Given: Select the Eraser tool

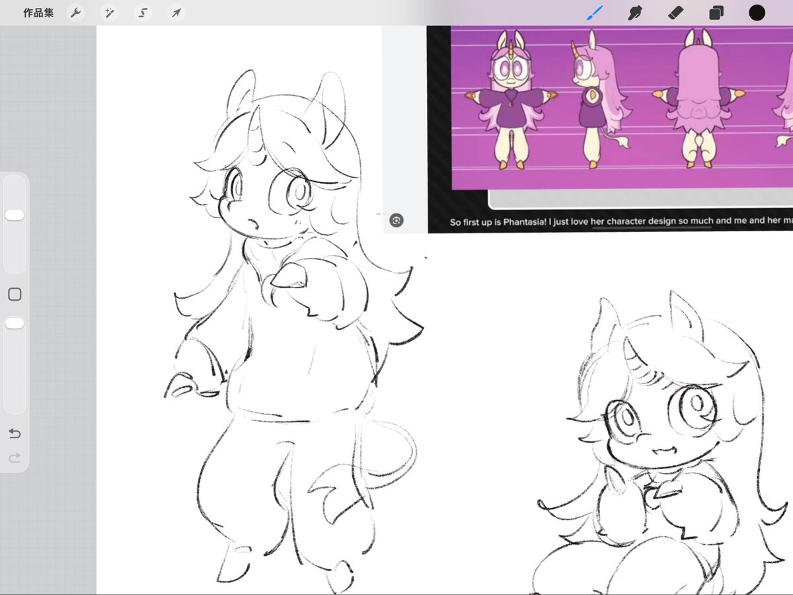Looking at the screenshot, I should [x=675, y=13].
